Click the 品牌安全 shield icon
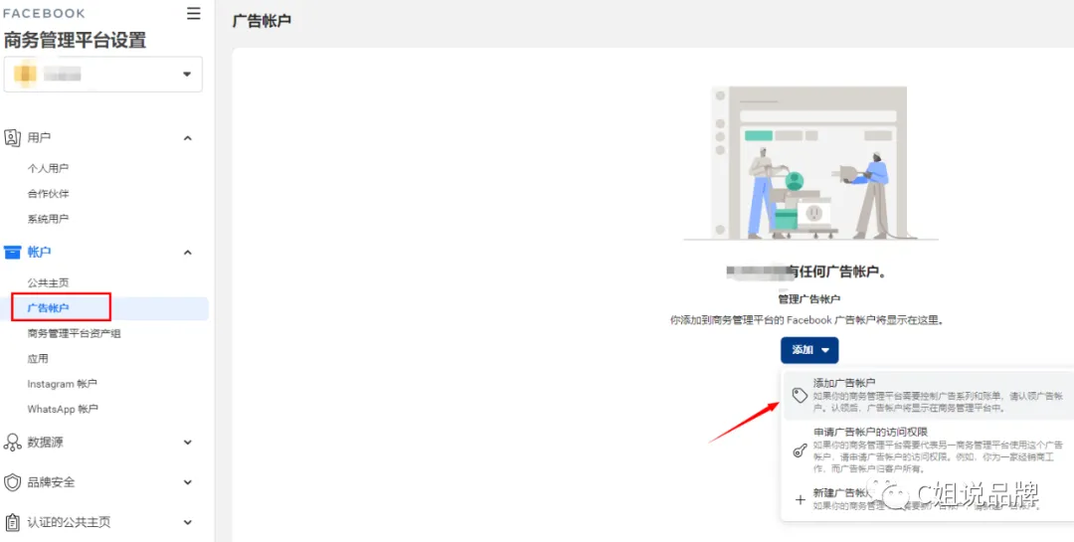The height and width of the screenshot is (542, 1074). (x=12, y=482)
